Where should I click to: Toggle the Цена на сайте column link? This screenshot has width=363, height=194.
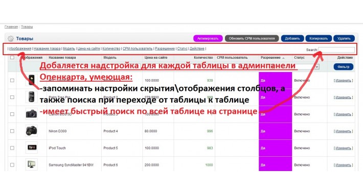(88, 48)
